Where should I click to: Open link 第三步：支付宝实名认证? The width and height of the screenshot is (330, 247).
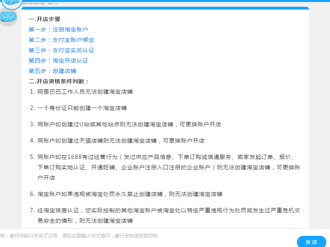coord(61,50)
